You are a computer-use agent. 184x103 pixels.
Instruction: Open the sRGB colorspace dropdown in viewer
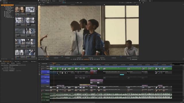[x=49, y=3]
